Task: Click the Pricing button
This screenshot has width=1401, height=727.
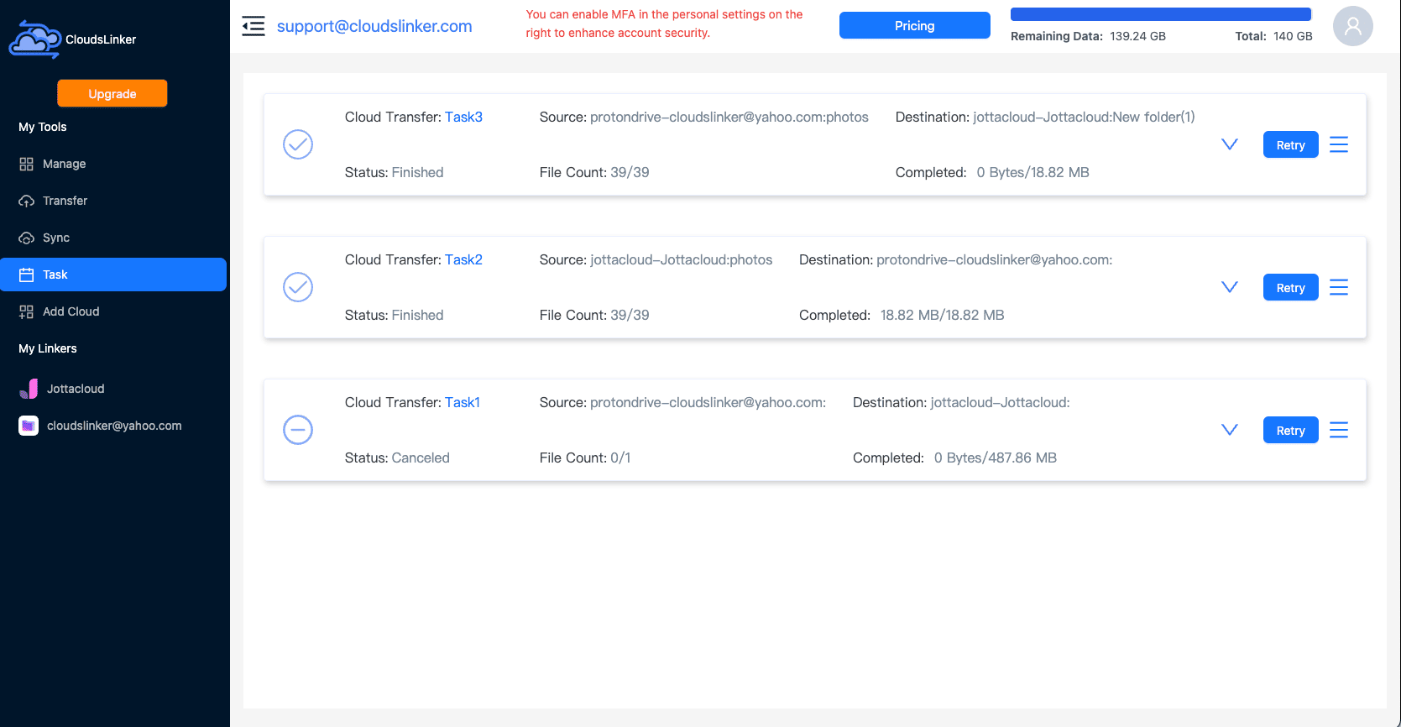Action: coord(915,25)
